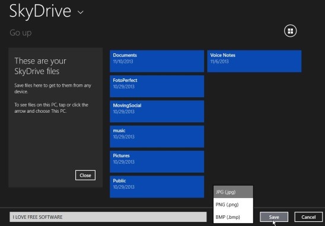Screen dimensions: 325x226
Task: Go up one folder level
Action: point(21,33)
